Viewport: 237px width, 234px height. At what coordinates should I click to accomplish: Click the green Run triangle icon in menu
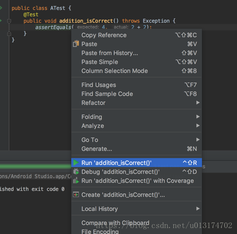coord(76,163)
